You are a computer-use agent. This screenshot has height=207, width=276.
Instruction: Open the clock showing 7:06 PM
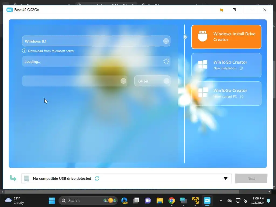258,201
